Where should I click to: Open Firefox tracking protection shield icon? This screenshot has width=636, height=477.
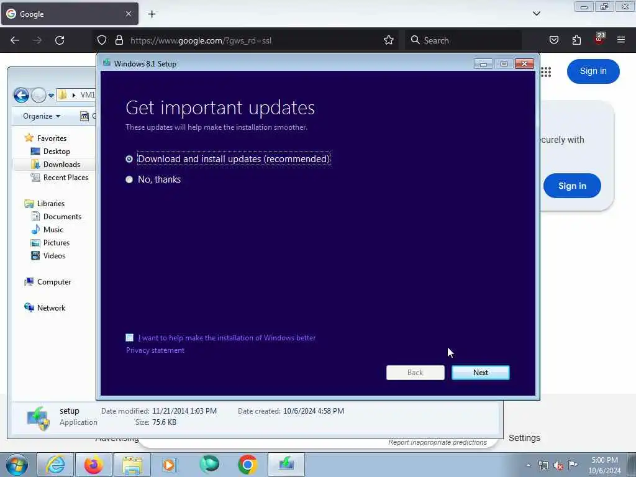click(x=102, y=40)
